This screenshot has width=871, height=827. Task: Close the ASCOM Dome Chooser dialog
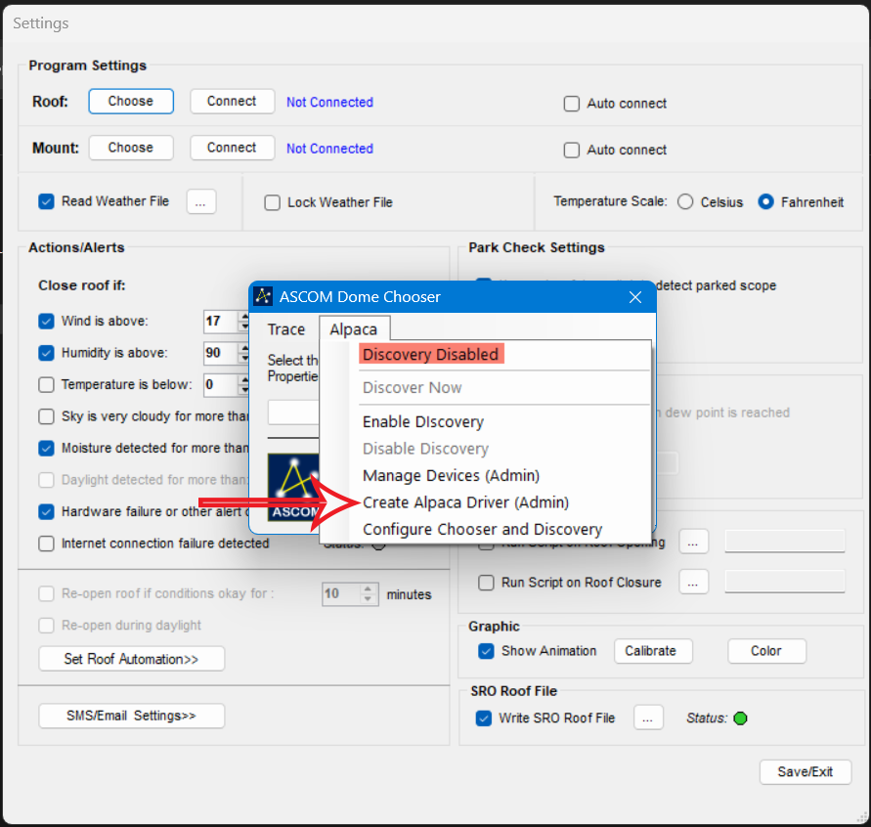[634, 297]
